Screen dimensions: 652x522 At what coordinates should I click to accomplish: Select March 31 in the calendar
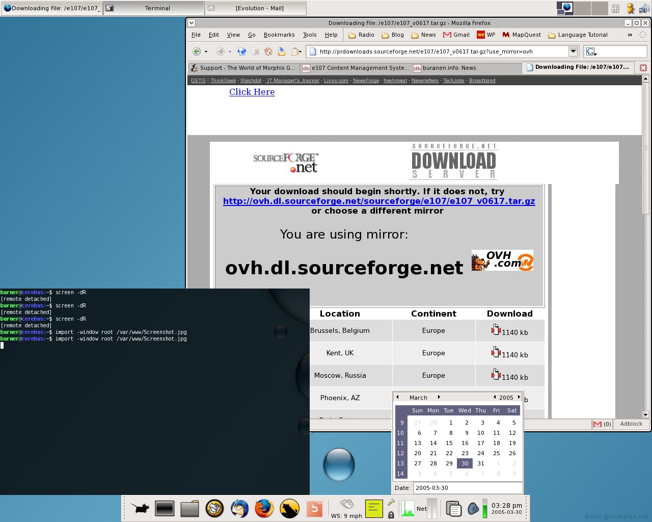480,463
